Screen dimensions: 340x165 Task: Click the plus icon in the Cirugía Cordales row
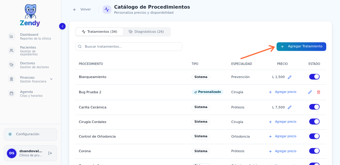point(270,122)
